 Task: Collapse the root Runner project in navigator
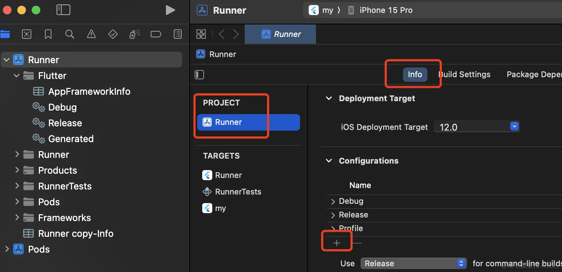(x=6, y=60)
